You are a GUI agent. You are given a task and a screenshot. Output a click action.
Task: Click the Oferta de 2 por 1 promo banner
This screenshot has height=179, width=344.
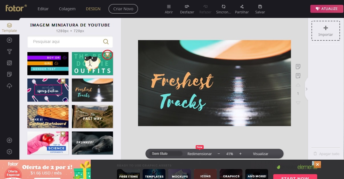point(46,169)
